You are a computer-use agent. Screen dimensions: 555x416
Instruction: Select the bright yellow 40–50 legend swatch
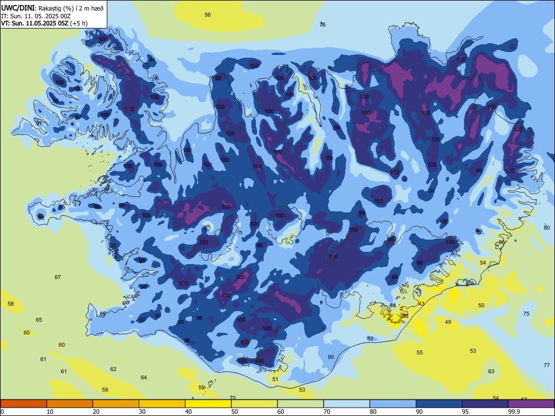(x=208, y=404)
